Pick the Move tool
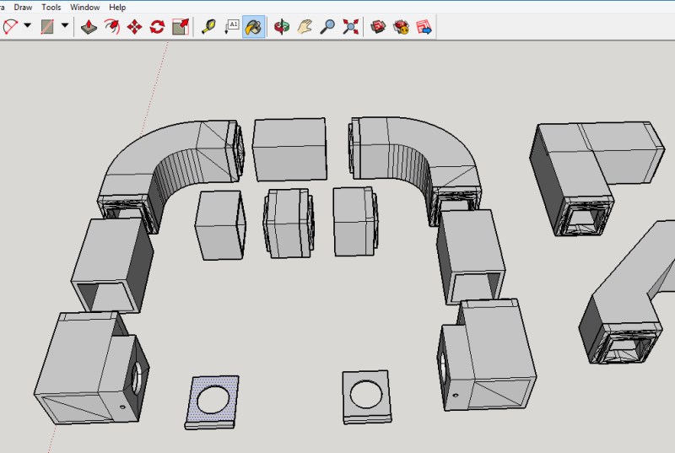Viewport: 675px width, 453px height. (x=135, y=27)
